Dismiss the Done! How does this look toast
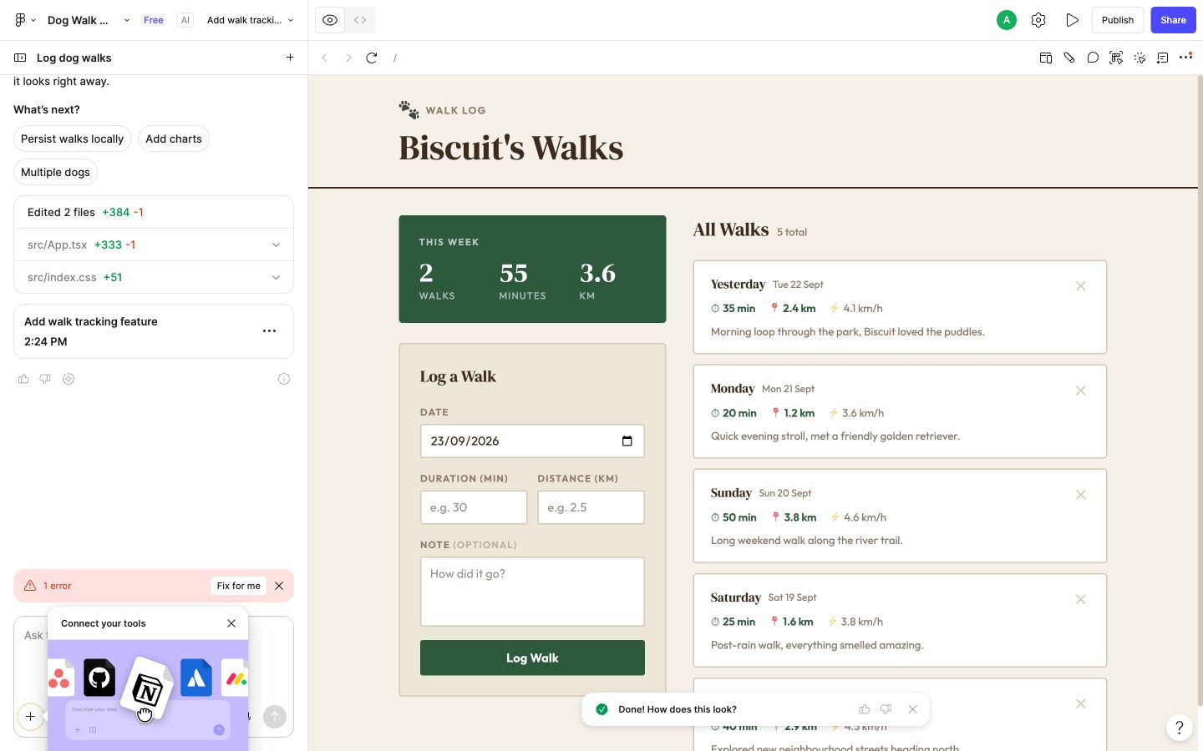The height and width of the screenshot is (751, 1203). click(x=912, y=709)
